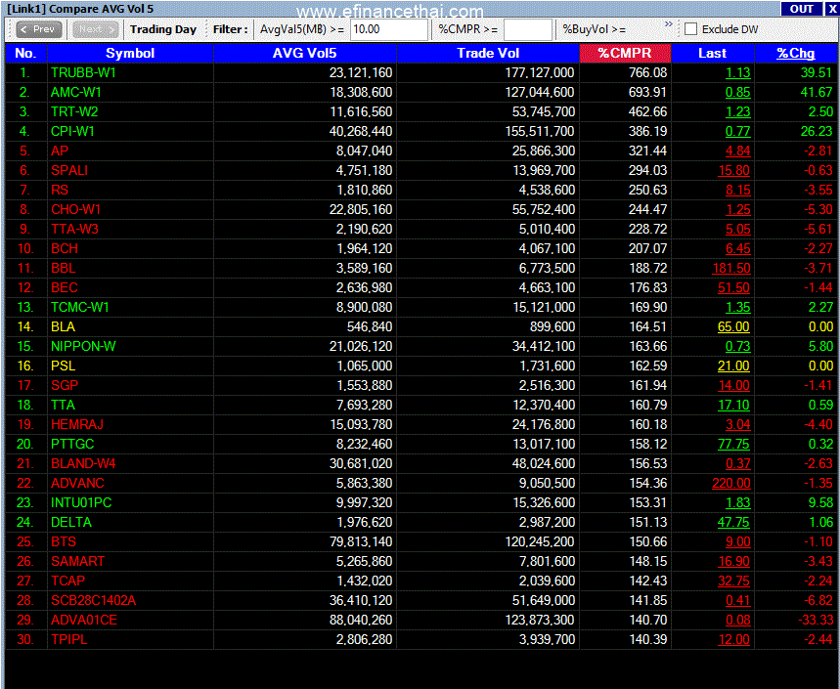
Task: Select the AMC-W1 symbol
Action: coord(75,92)
